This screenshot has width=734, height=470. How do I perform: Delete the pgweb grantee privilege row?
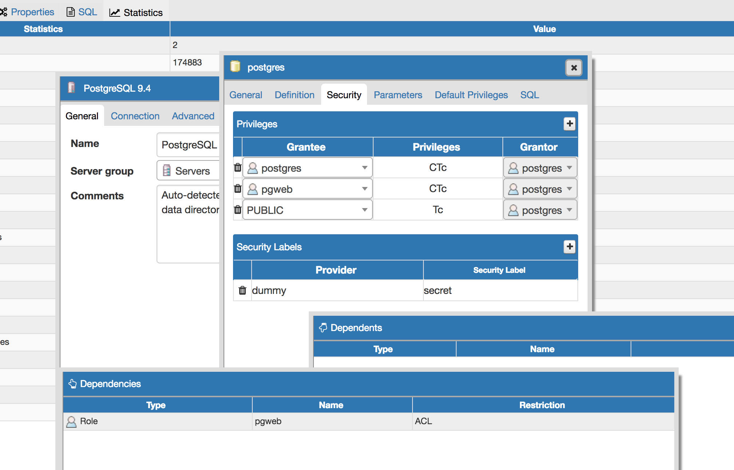coord(238,189)
